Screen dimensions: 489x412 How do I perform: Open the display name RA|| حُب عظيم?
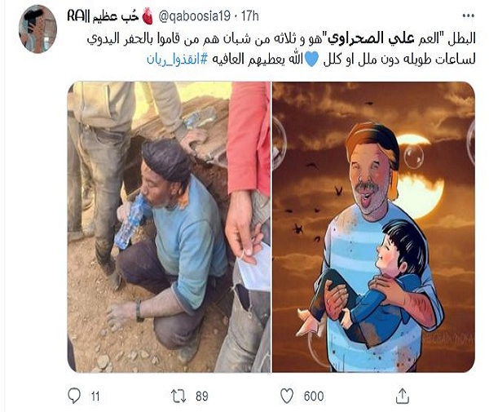click(103, 16)
